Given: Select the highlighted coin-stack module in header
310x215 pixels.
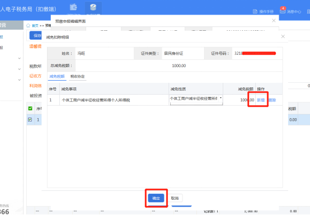Looking at the screenshot, I should click(x=93, y=8).
